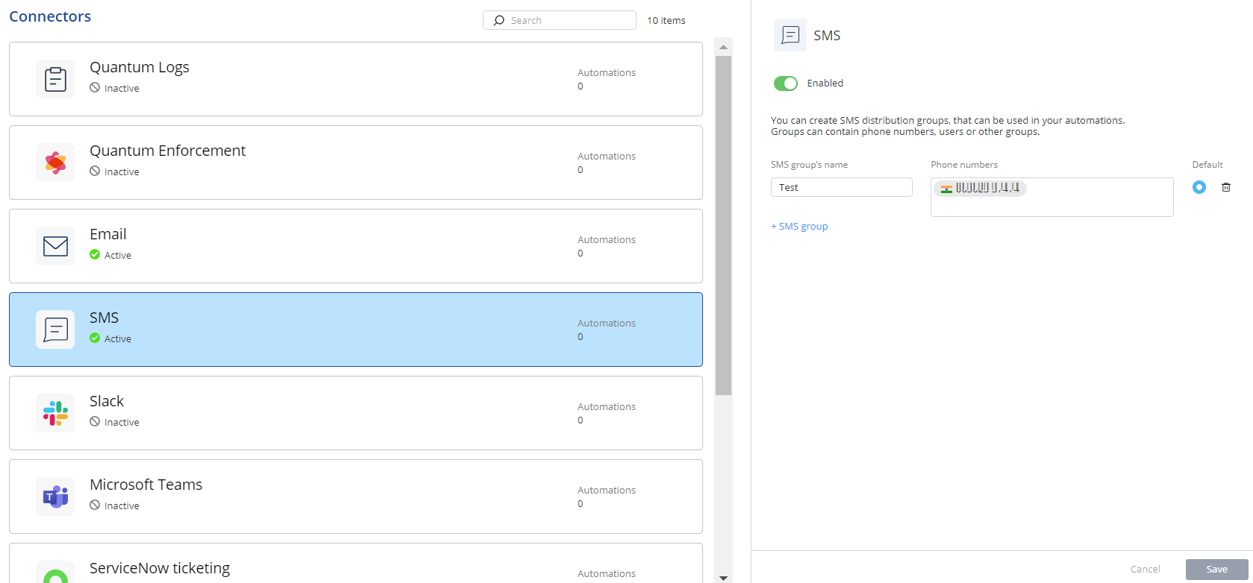Click the "SMS group's name" column label

(x=810, y=165)
